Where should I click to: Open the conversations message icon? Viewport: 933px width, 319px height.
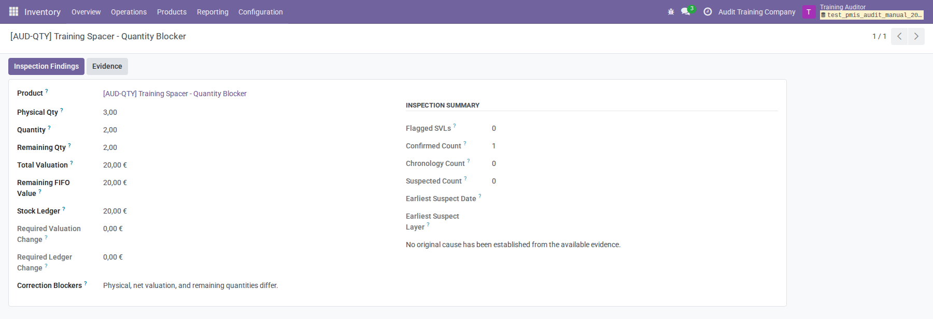686,11
